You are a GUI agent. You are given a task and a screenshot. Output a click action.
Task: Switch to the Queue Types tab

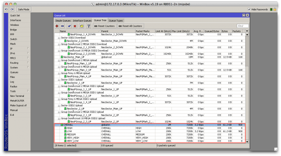pos(116,20)
